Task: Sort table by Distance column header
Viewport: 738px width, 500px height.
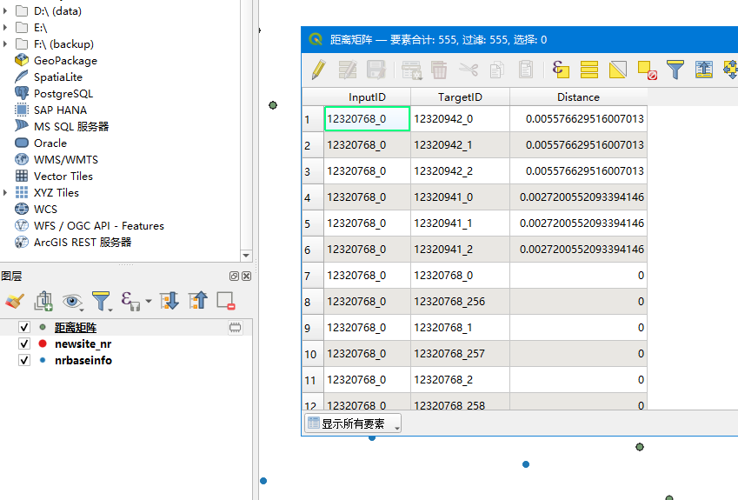Action: pos(578,97)
